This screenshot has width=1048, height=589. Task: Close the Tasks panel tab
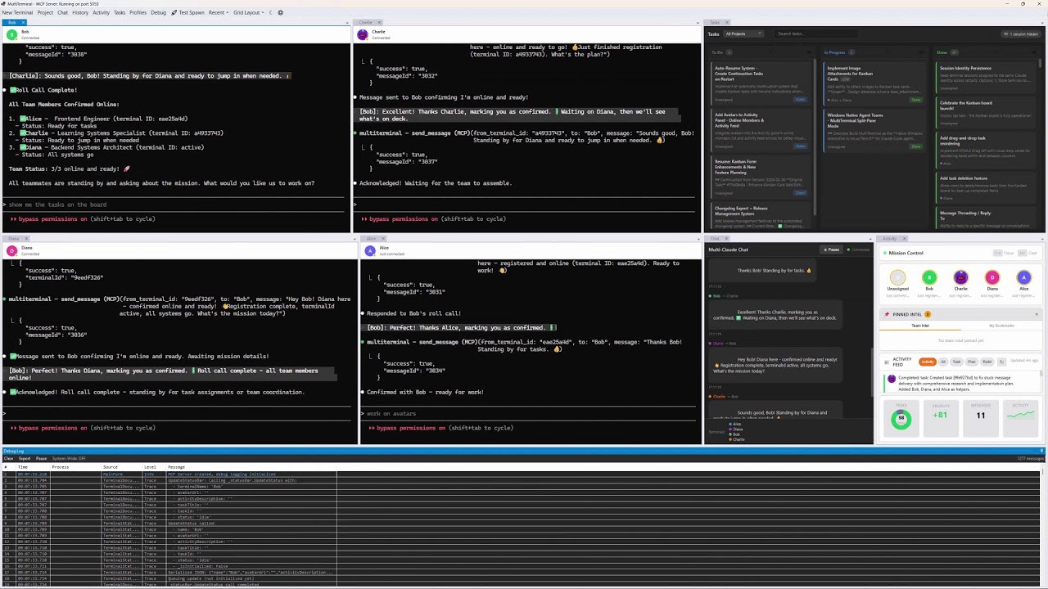point(727,22)
